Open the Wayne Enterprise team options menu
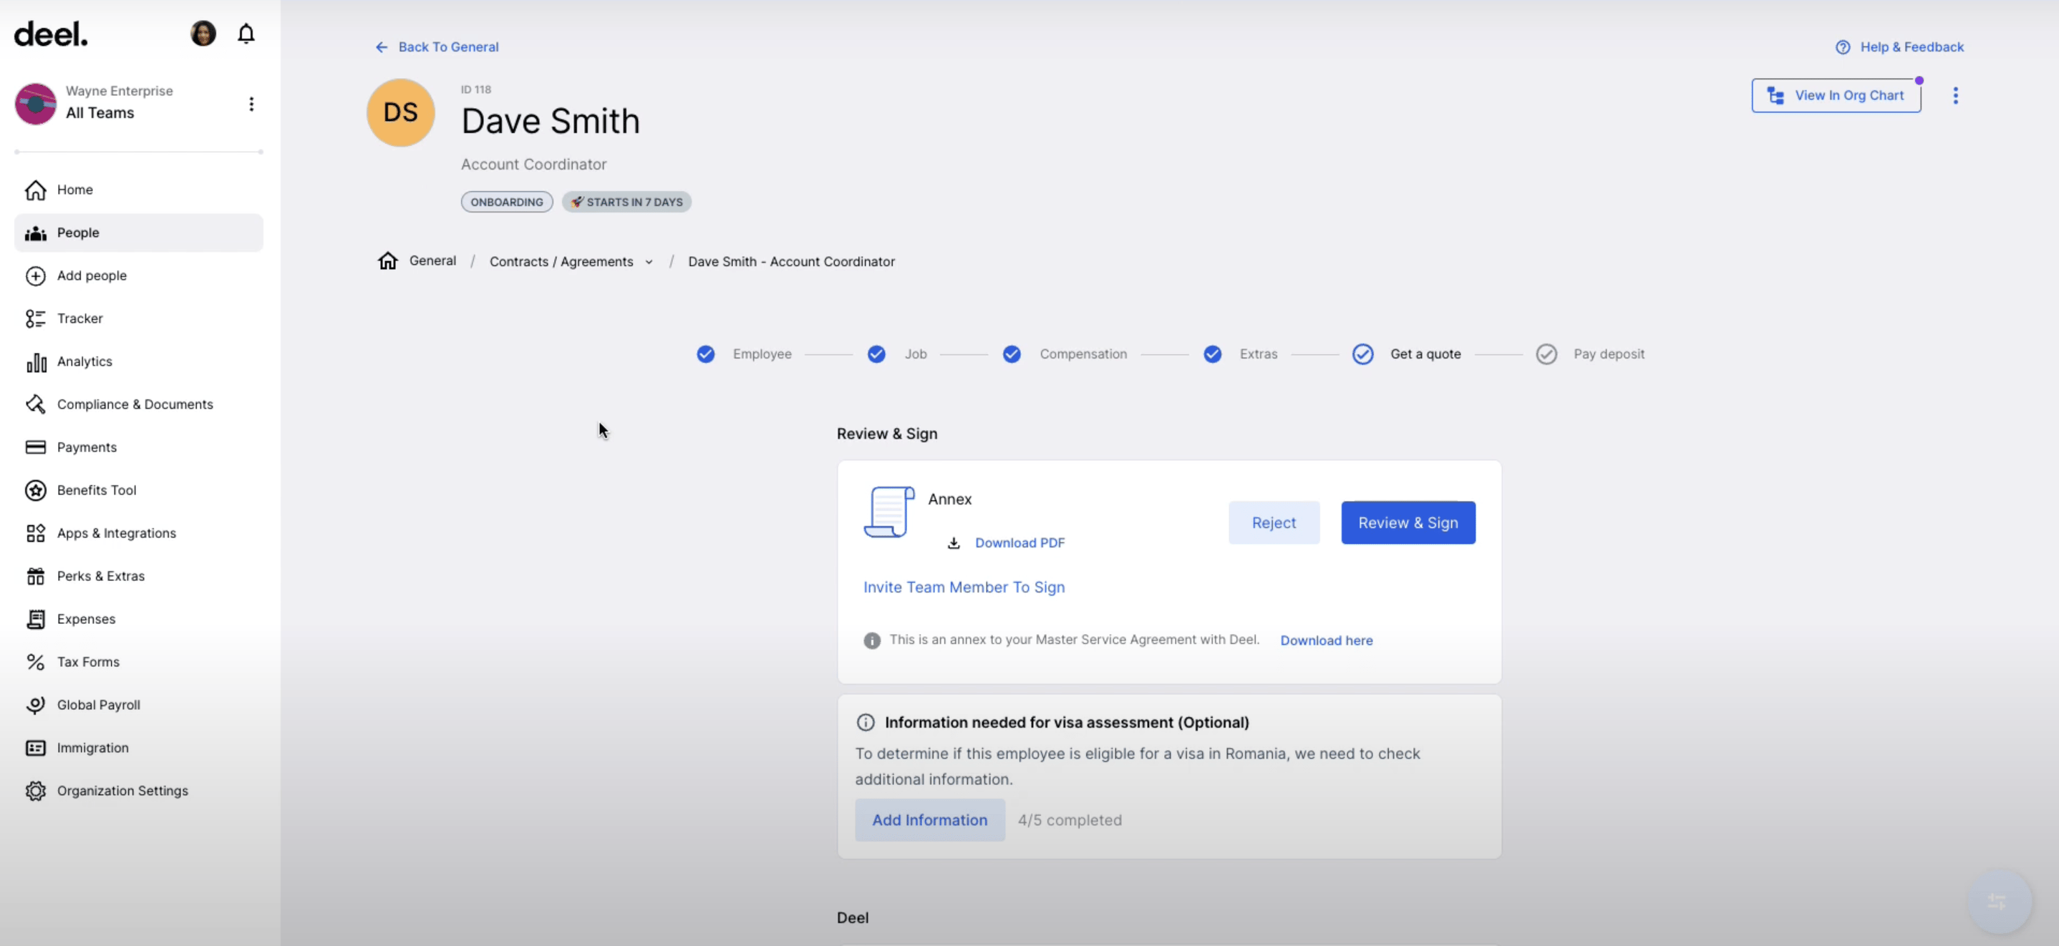The height and width of the screenshot is (946, 2059). point(251,104)
